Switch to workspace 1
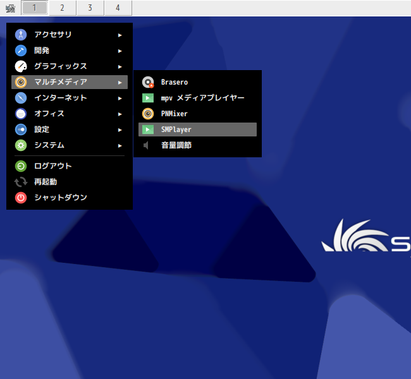Image resolution: width=411 pixels, height=379 pixels. tap(34, 8)
